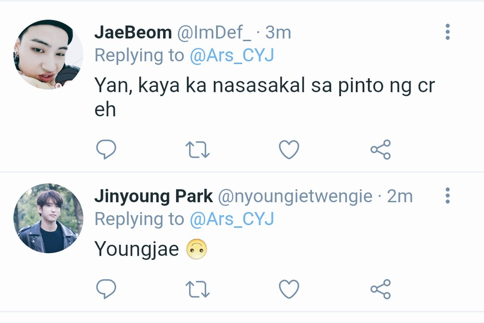Screen dimensions: 484x323
Task: Share Jinyoung Park's tweet
Action: tap(380, 289)
